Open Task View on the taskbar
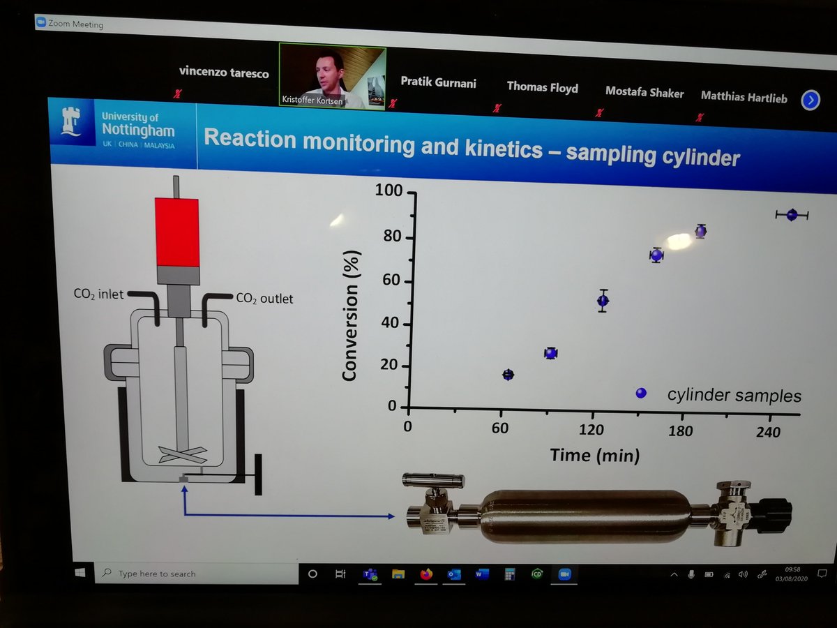 click(340, 574)
